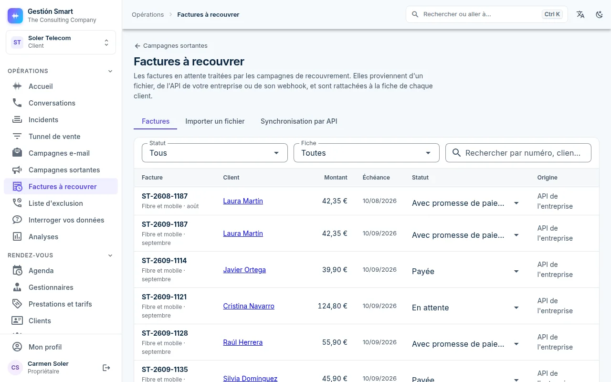
Task: Go back to Campagnes sortantes
Action: (171, 46)
